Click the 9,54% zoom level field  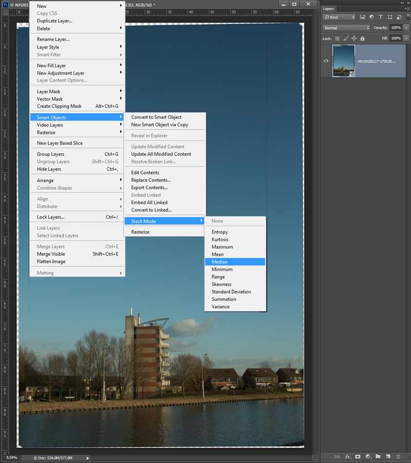click(x=11, y=458)
